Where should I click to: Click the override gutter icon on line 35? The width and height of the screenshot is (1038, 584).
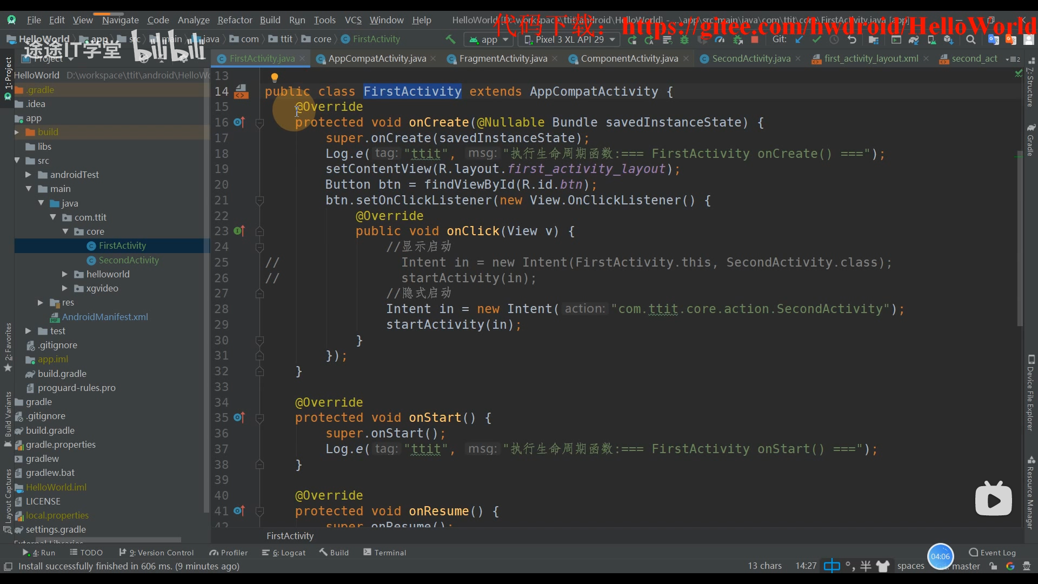click(x=239, y=417)
